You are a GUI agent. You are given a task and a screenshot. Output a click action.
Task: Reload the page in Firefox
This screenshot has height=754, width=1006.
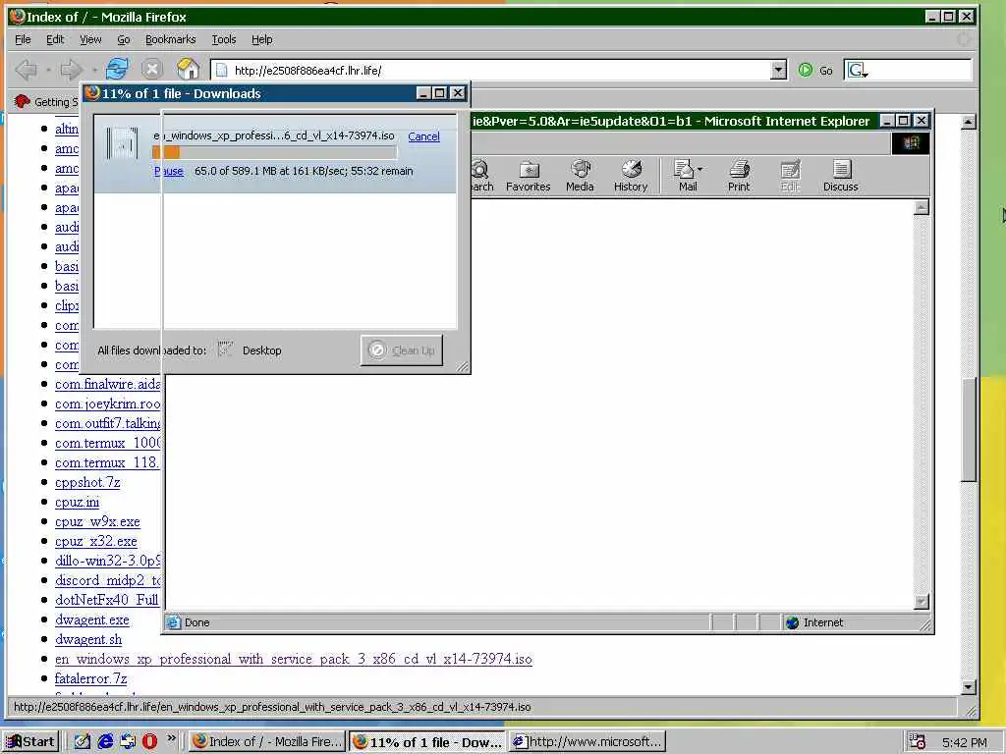[x=117, y=69]
